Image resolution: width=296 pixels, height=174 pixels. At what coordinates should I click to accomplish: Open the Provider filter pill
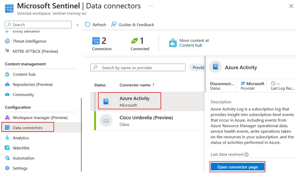pyautogui.click(x=197, y=67)
